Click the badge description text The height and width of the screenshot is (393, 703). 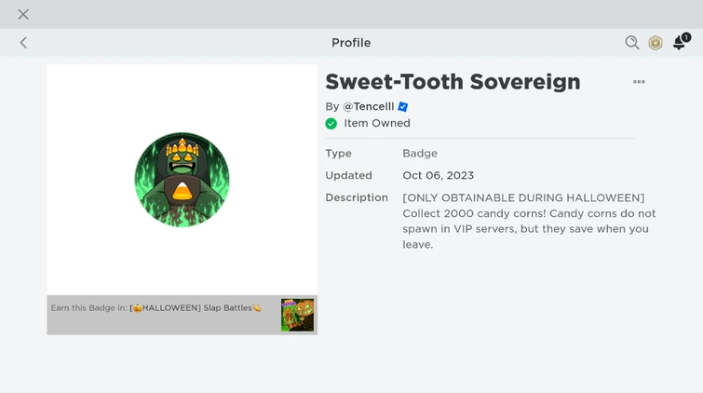[x=529, y=221]
